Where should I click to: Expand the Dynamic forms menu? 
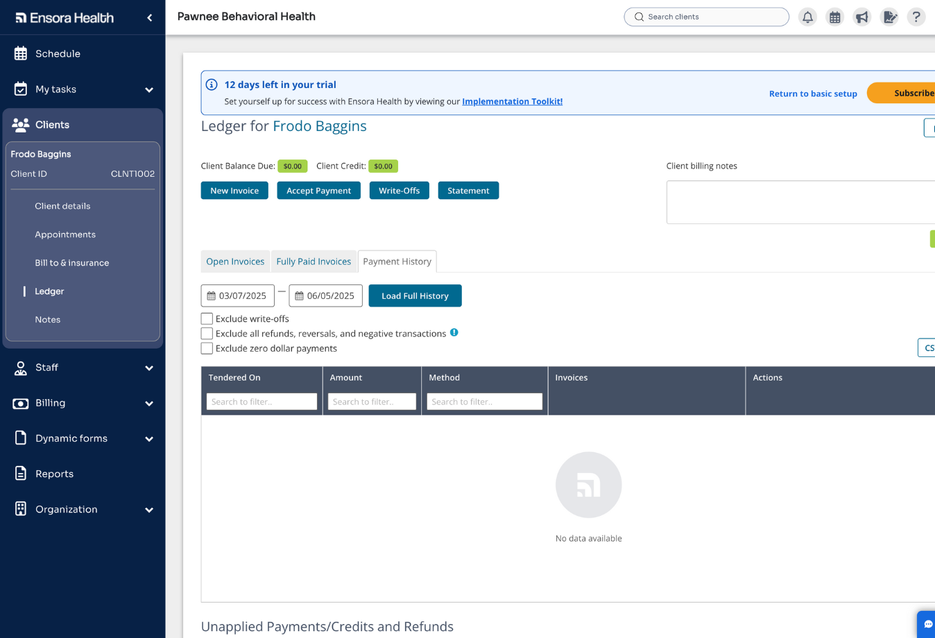[149, 439]
